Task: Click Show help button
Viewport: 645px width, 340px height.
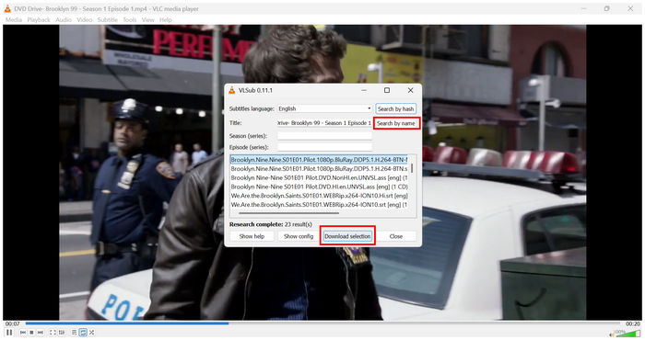Action: [x=252, y=236]
